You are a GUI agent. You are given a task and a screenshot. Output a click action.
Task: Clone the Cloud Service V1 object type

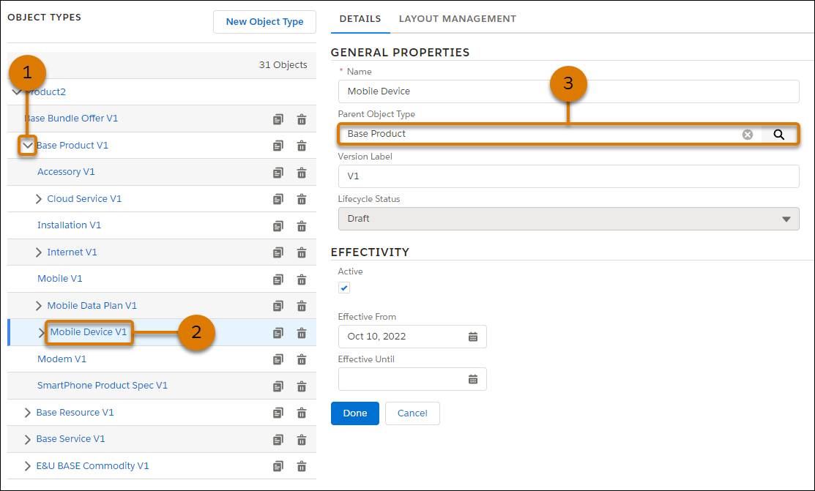coord(278,199)
